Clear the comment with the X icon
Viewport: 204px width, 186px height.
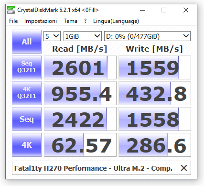point(184,168)
